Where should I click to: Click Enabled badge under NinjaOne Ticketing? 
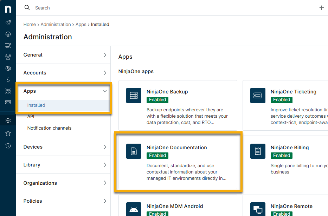pyautogui.click(x=282, y=100)
